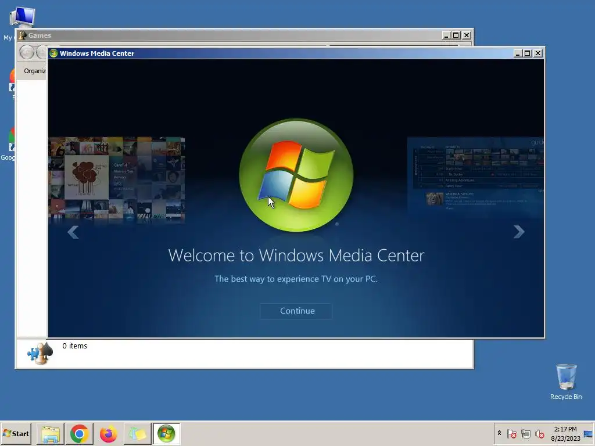Open network status tray icon

click(525, 433)
